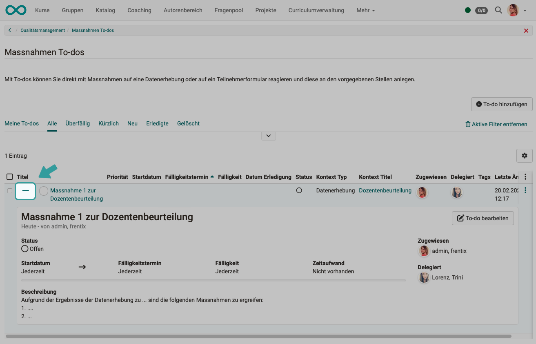Click the trash icon next to Aktive Filter entfernen

point(468,124)
